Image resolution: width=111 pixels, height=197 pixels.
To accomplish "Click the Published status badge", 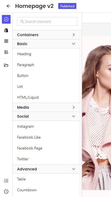I will point(67,6).
